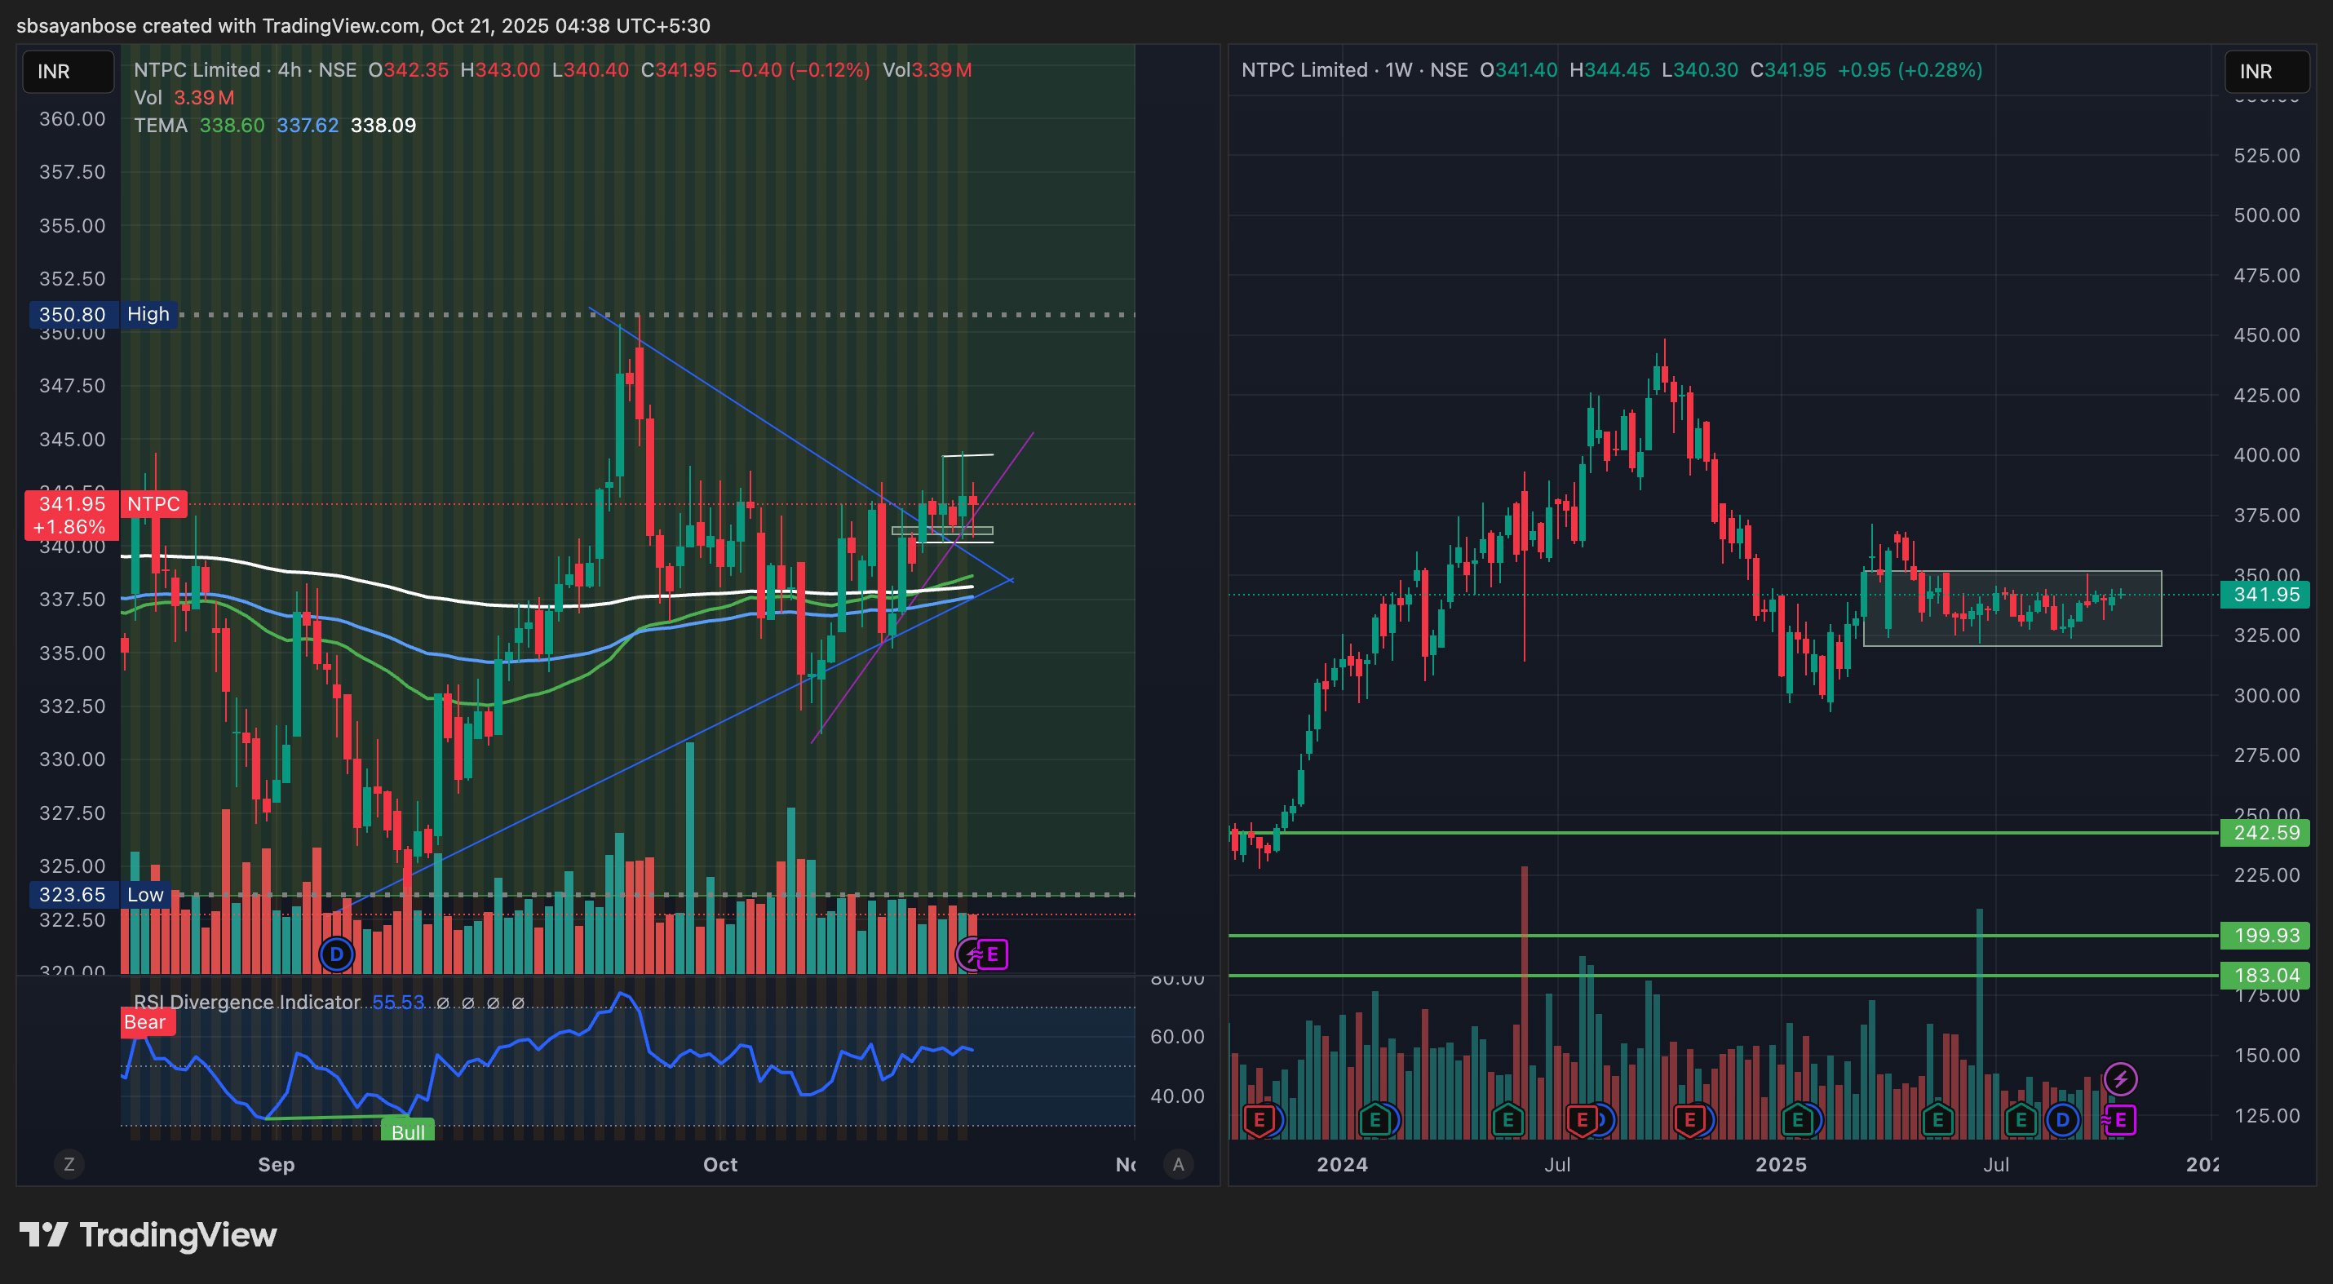Screen dimensions: 2333x1284
Task: Click the RSI Divergence Indicator legend title
Action: [x=246, y=1002]
